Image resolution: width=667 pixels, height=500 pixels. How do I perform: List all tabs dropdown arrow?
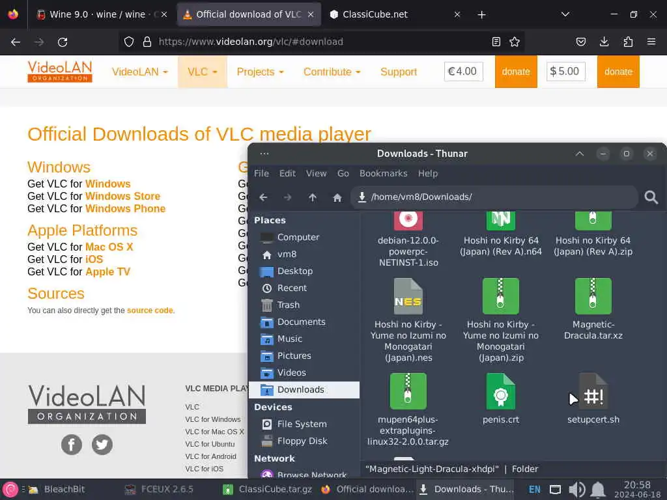[x=565, y=14]
